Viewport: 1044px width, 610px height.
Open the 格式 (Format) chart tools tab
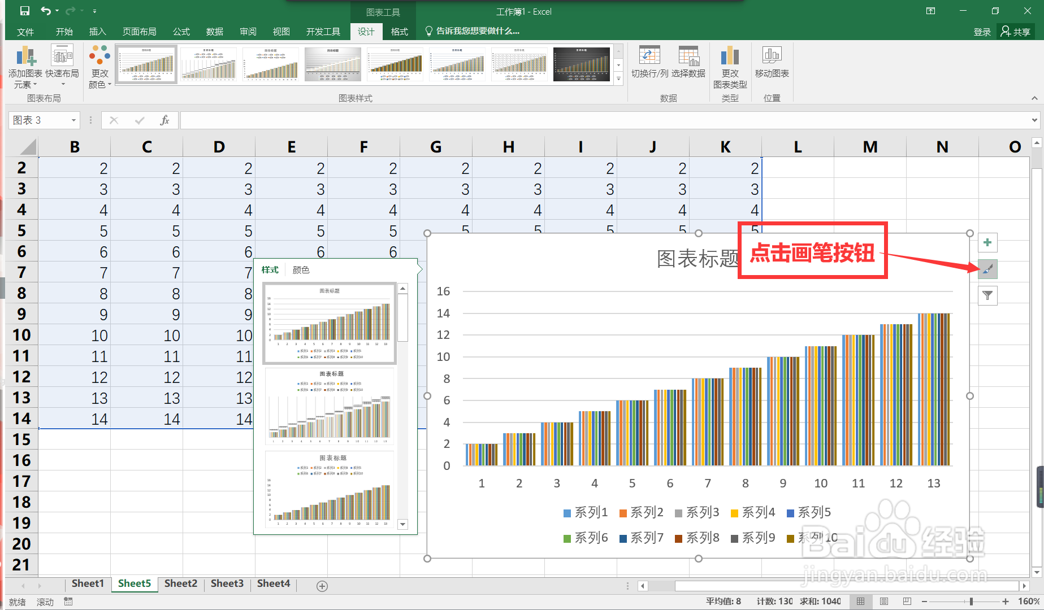click(x=400, y=32)
